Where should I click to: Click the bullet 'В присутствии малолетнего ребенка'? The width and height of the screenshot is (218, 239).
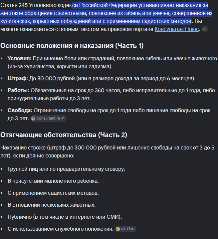coord(53,181)
